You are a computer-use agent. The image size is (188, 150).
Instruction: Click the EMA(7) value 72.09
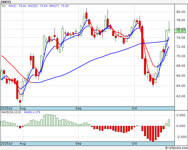coord(65,6)
